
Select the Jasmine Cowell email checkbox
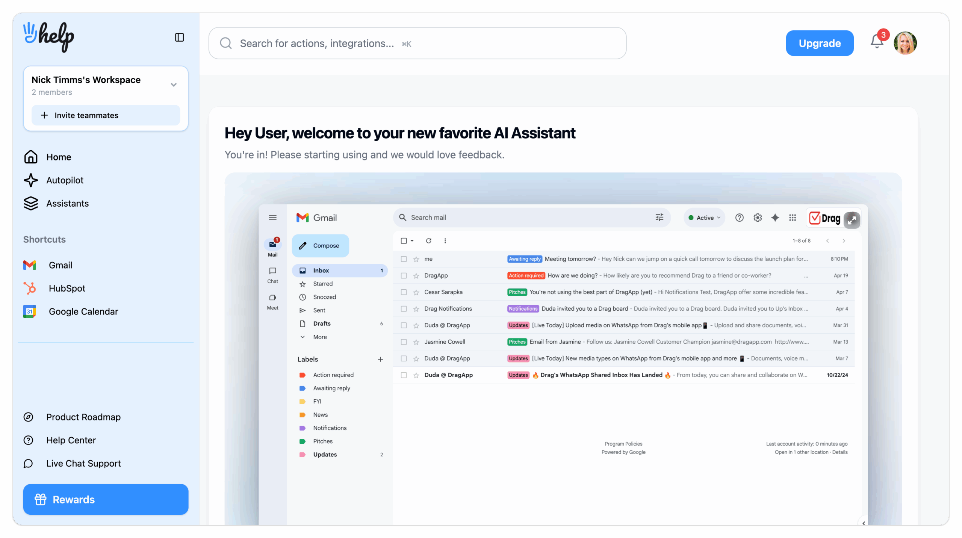click(x=404, y=342)
